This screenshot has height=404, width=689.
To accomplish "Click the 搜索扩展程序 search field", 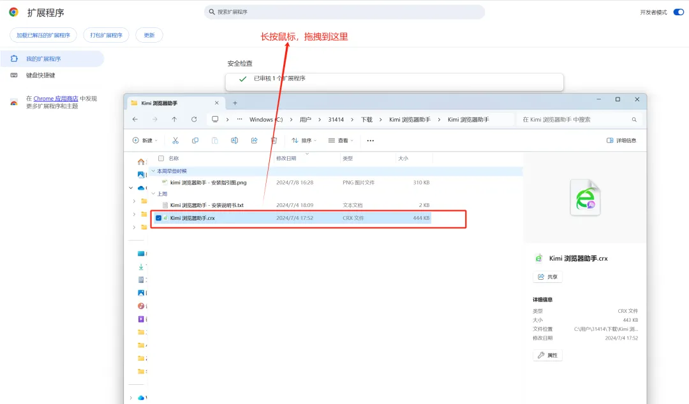I will [344, 12].
